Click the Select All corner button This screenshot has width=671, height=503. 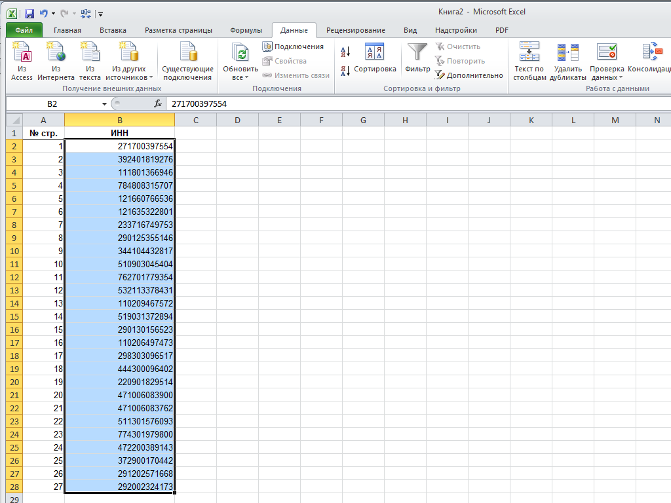14,120
